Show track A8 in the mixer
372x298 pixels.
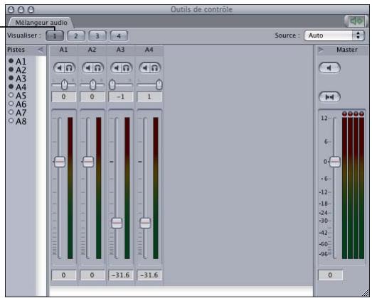11,121
